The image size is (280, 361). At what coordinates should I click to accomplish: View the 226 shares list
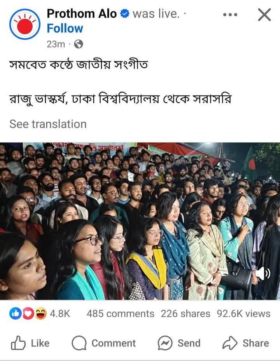pyautogui.click(x=185, y=314)
